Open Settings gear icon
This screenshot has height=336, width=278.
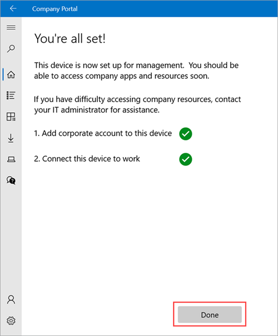point(11,320)
